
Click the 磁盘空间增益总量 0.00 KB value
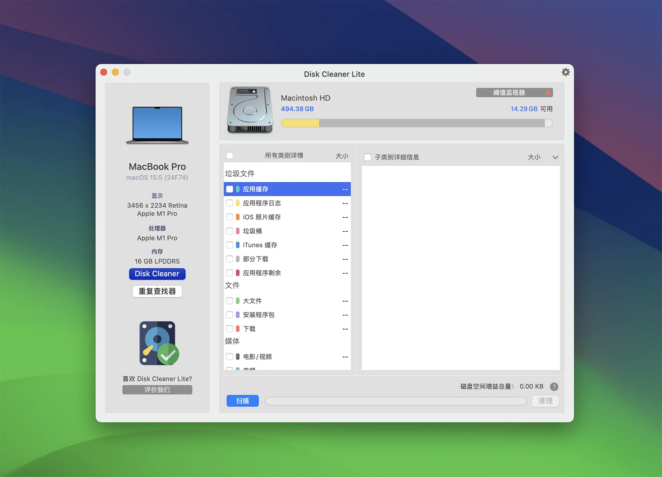[x=531, y=386]
